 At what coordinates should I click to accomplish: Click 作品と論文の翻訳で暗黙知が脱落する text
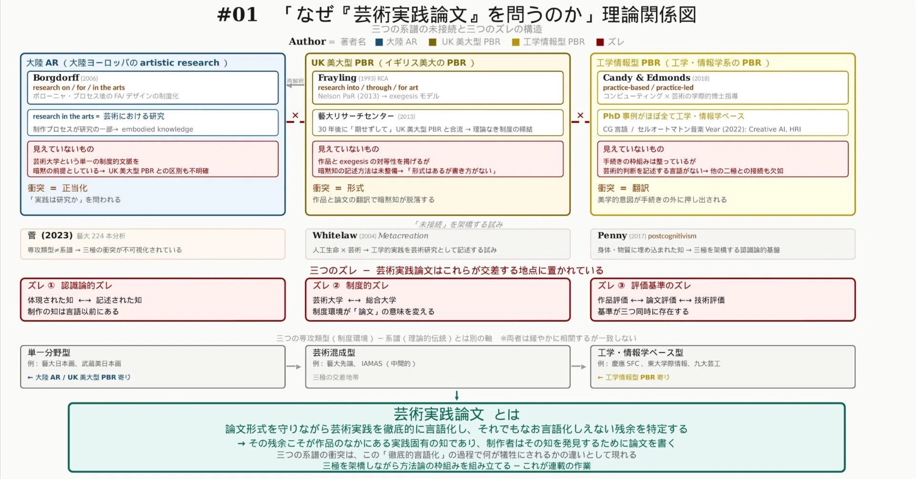(x=374, y=200)
